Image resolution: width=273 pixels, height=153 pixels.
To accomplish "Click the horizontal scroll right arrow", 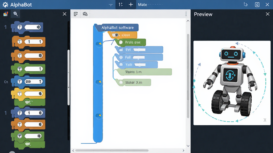I will click(183, 150).
